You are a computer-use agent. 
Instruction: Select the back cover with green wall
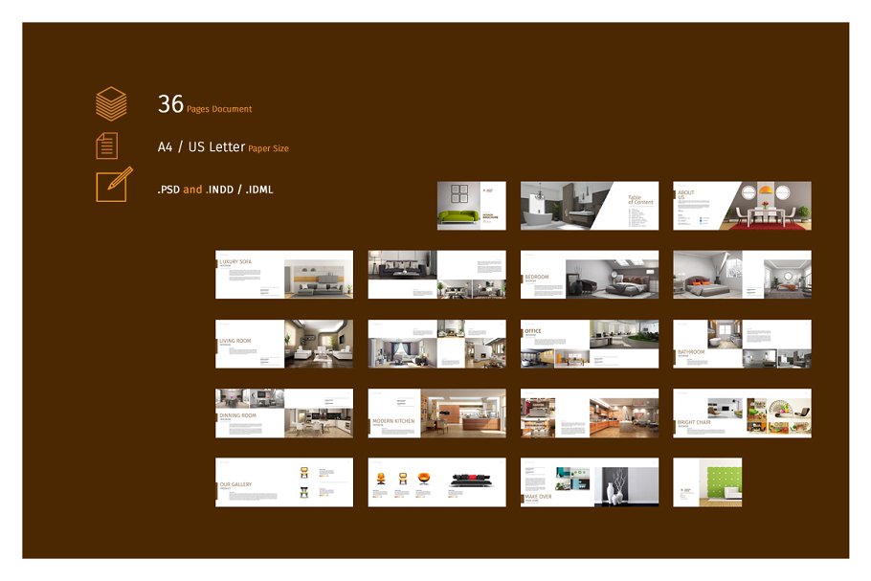click(707, 481)
